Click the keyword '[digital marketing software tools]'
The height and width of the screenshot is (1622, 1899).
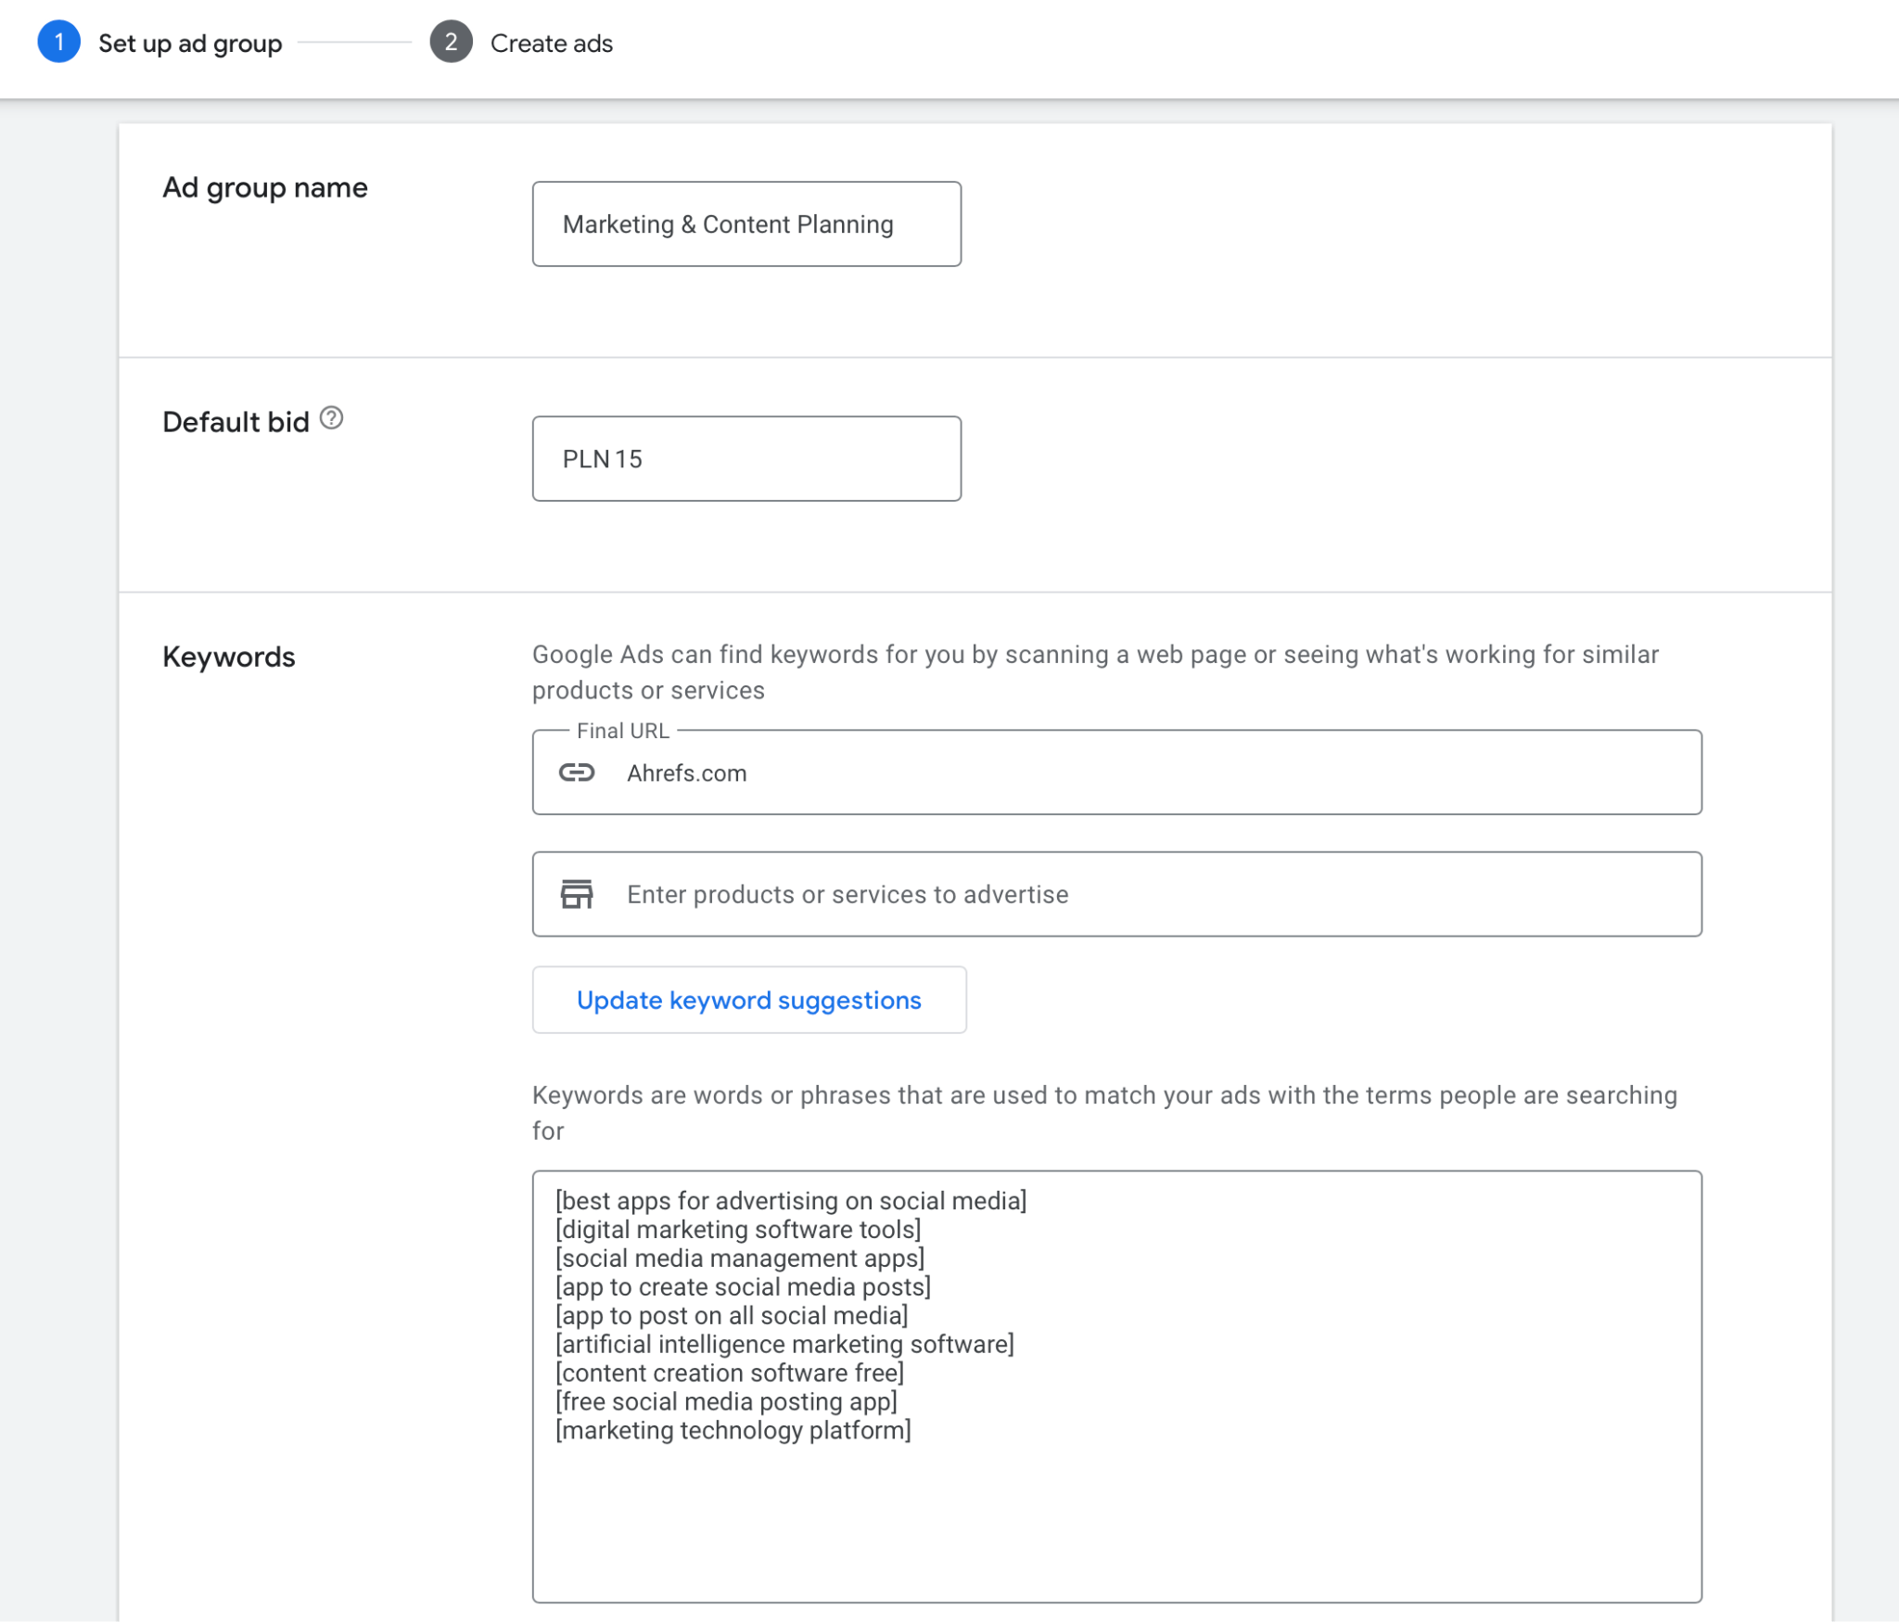point(737,1230)
